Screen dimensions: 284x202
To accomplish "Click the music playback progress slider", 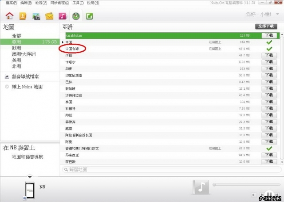I will coord(247,185).
